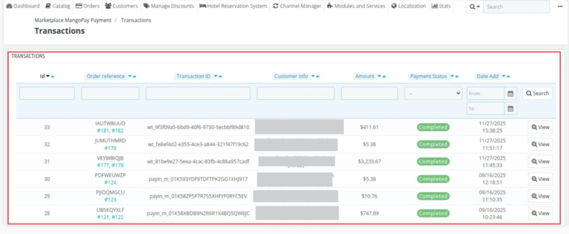Focus the Customer Info filter field

pos(296,94)
